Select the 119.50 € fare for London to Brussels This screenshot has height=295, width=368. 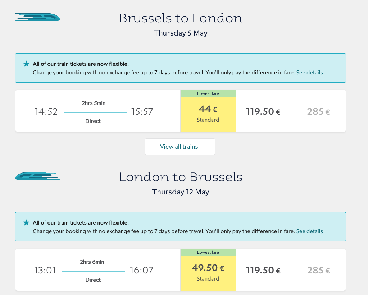(263, 270)
